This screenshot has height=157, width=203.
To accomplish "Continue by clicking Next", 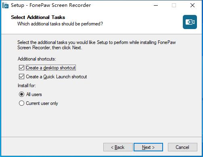I will coord(148,147).
